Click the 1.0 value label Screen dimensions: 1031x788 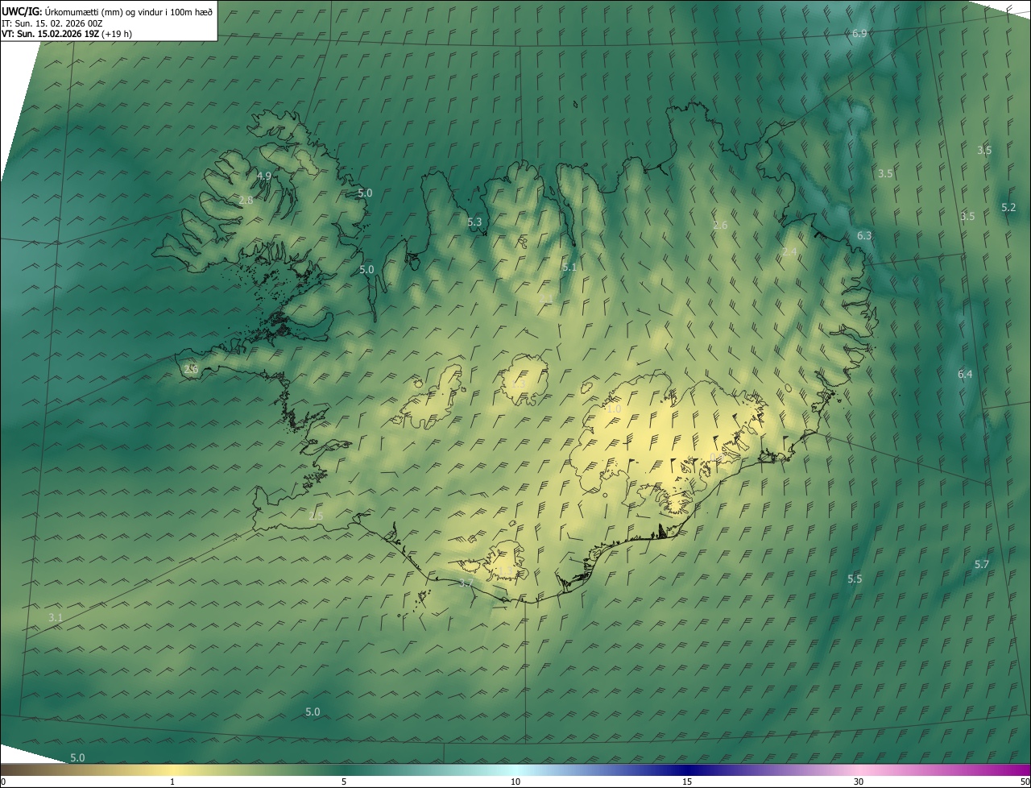click(x=614, y=410)
